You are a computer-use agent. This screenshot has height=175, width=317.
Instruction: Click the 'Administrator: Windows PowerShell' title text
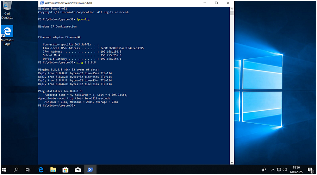[x=68, y=3]
